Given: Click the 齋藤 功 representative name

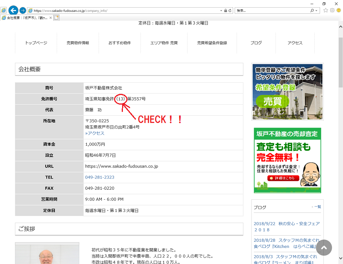Looking at the screenshot, I should click(93, 110).
